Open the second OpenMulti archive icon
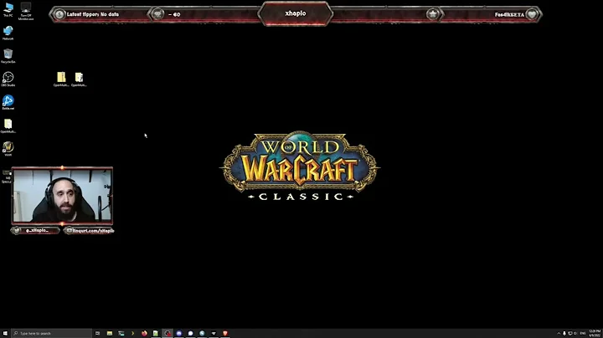The width and height of the screenshot is (603, 338). [x=79, y=79]
